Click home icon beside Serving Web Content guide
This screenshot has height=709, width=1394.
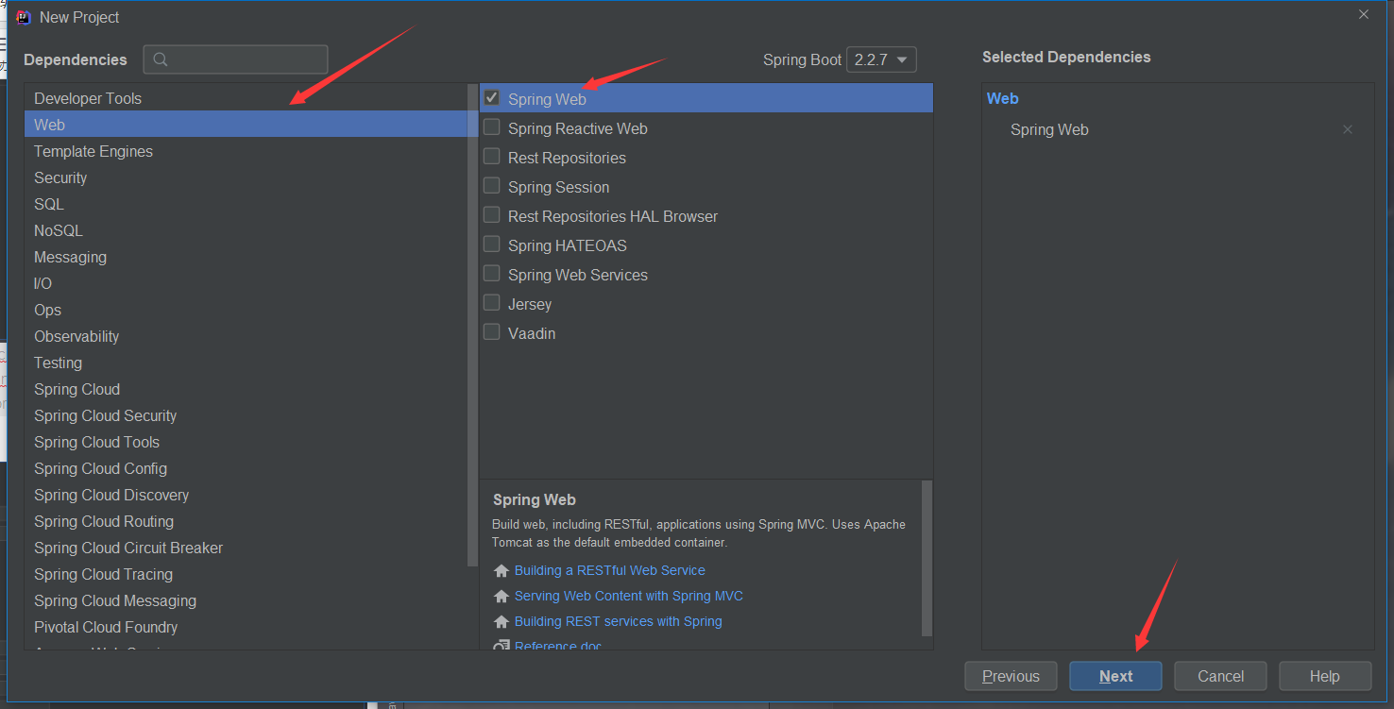click(x=501, y=597)
